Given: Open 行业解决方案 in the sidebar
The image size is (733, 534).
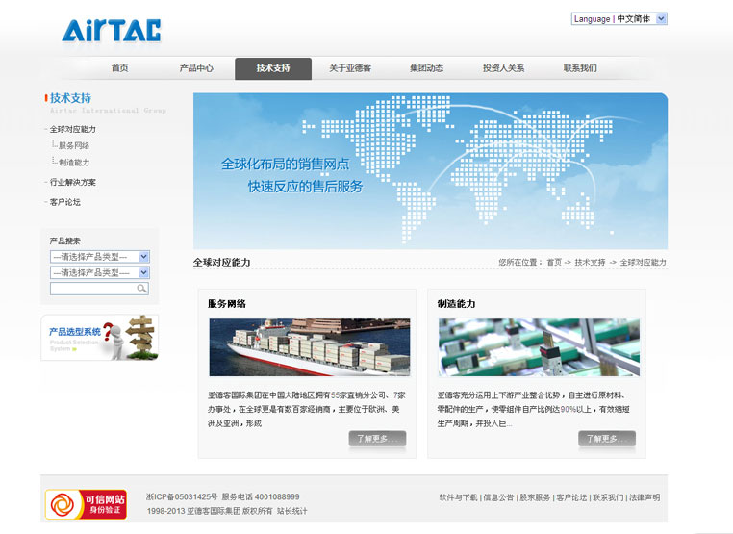Looking at the screenshot, I should 73,182.
